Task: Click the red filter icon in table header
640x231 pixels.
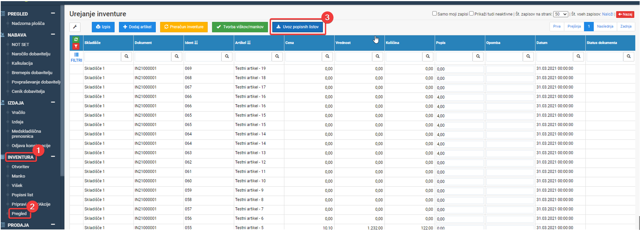Action: [76, 46]
